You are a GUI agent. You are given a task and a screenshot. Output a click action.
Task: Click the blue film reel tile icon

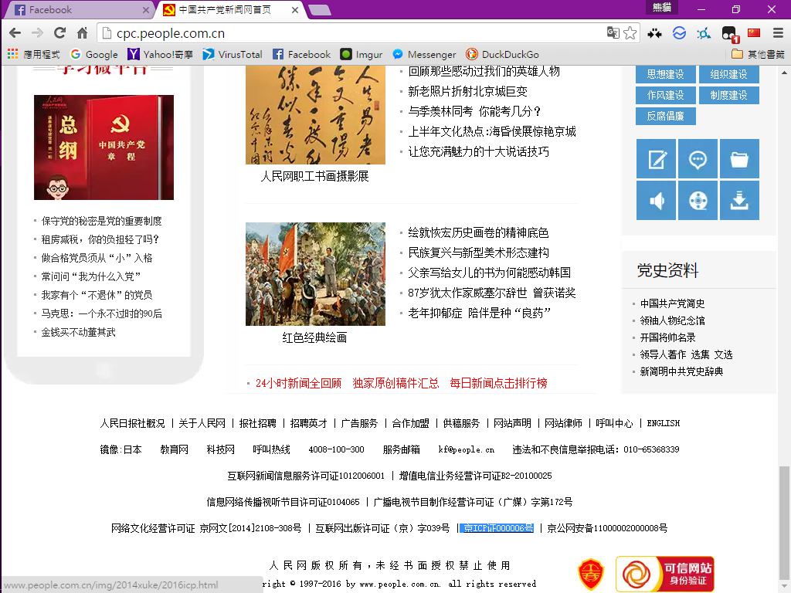coord(698,201)
